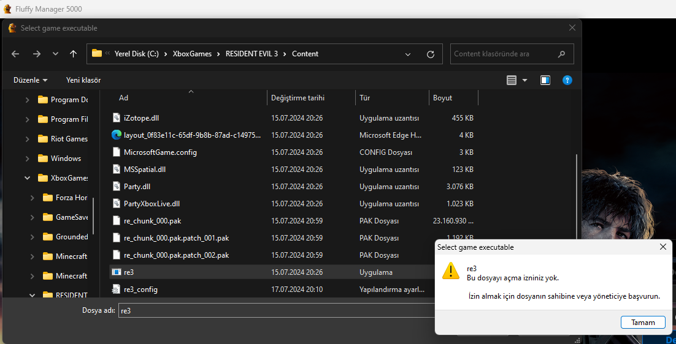Click the iZotope.dll file name

tap(142, 118)
